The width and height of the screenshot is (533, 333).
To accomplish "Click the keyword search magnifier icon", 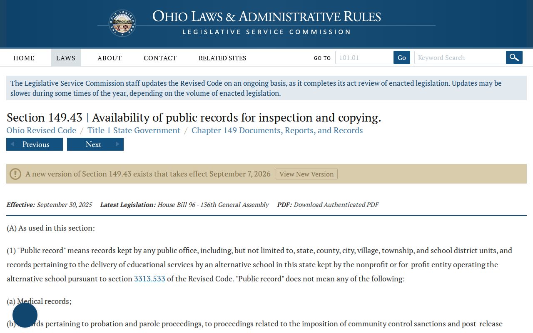I will tap(514, 57).
